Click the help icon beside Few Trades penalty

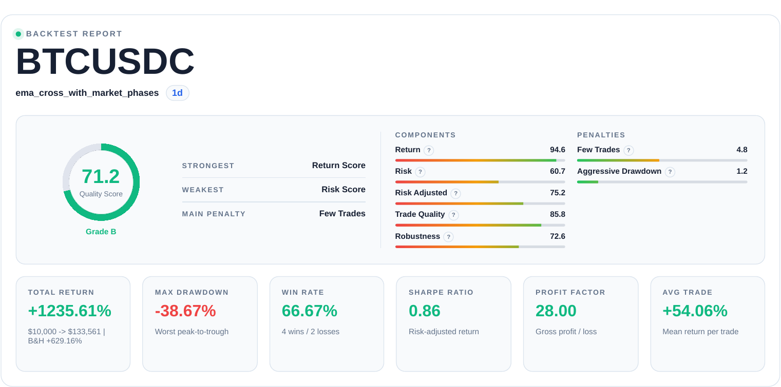[628, 150]
